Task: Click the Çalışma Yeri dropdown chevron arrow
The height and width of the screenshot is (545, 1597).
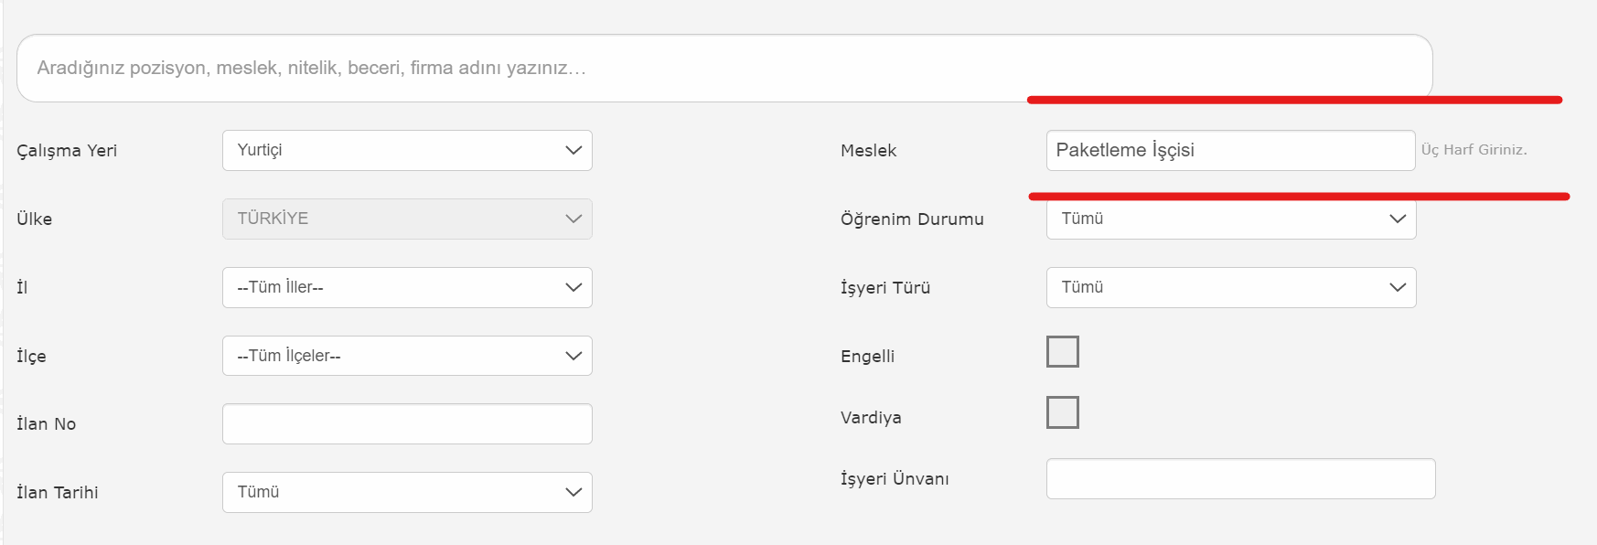Action: pos(573,150)
